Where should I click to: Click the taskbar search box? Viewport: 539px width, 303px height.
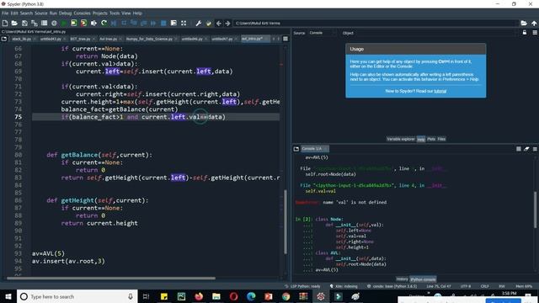point(77,296)
